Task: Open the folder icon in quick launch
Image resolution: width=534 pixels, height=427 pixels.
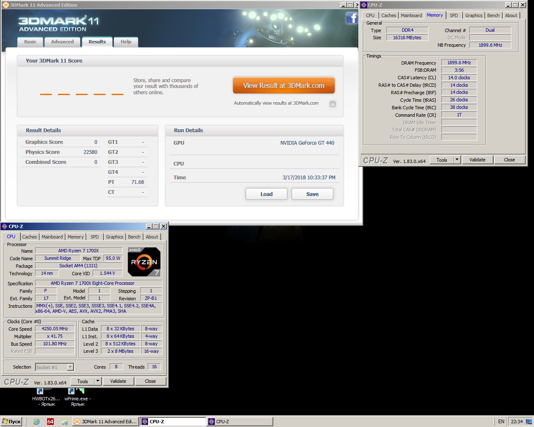Action: click(64, 422)
